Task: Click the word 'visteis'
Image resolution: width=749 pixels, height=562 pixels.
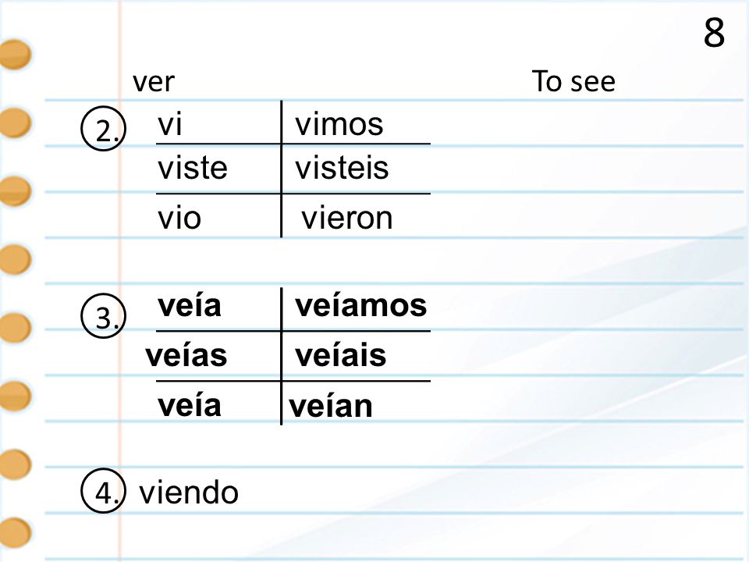Action: coord(342,169)
